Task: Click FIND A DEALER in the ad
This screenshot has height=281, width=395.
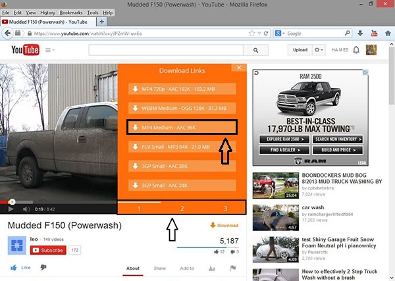Action: pos(284,150)
